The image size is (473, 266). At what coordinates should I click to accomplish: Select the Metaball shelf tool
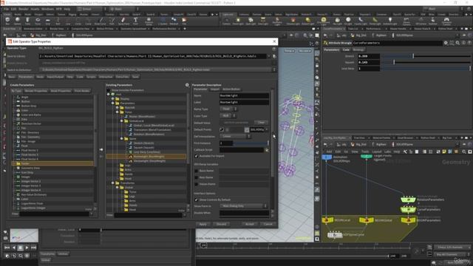pos(174,21)
